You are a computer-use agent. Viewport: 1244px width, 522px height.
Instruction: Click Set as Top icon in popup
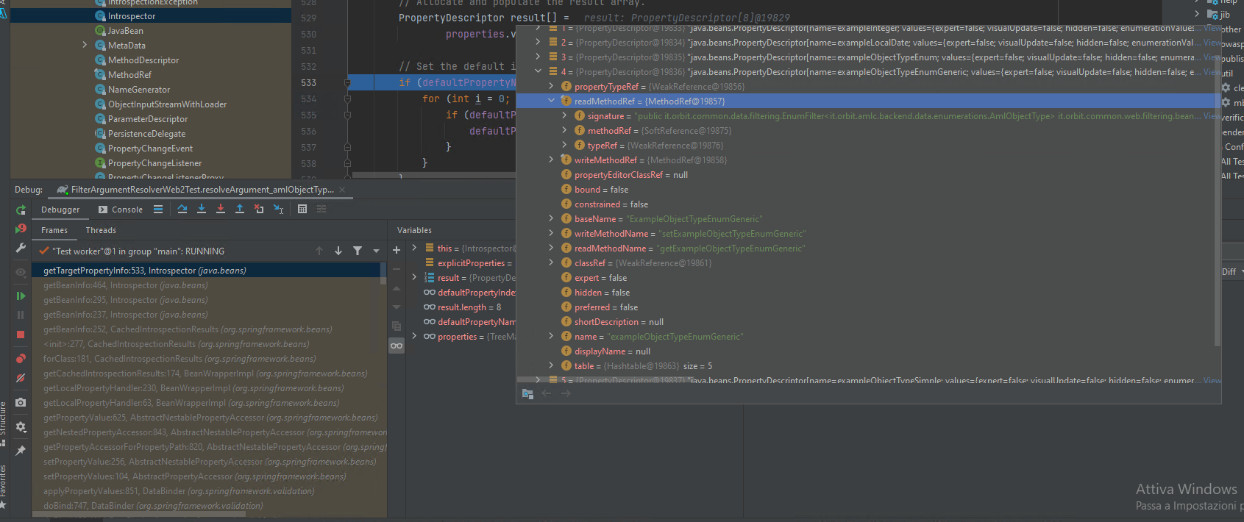(x=527, y=393)
